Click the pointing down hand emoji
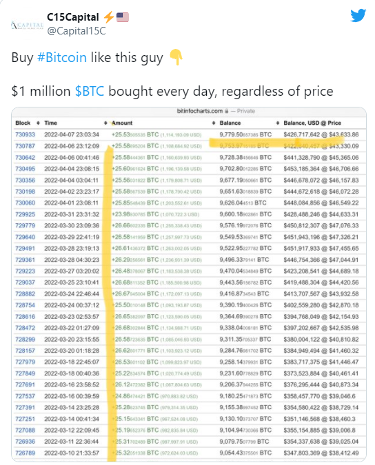 pos(176,57)
